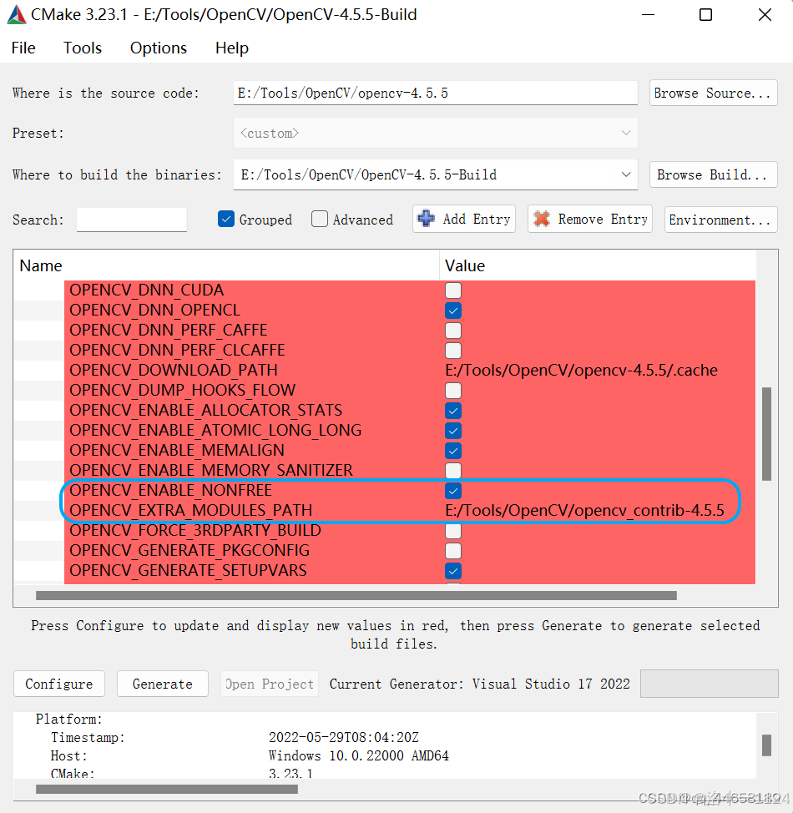
Task: Open the Preset dropdown showing <custom>
Action: (x=626, y=133)
